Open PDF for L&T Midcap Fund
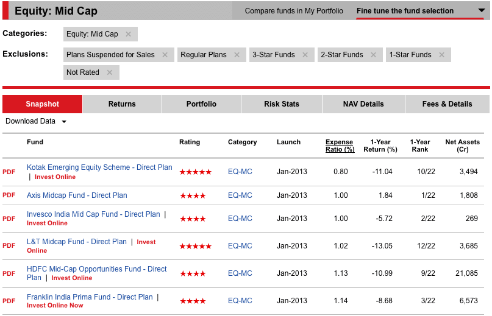This screenshot has height=316, width=492. [9, 245]
